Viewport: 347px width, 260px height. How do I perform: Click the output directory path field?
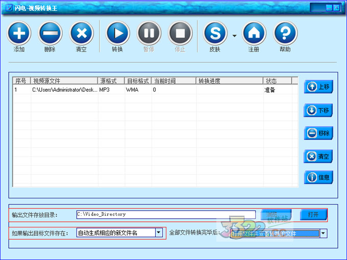pyautogui.click(x=165, y=215)
